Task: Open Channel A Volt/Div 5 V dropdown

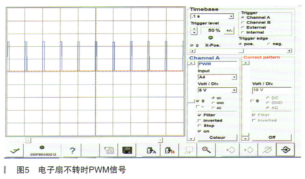Action: [x=234, y=90]
